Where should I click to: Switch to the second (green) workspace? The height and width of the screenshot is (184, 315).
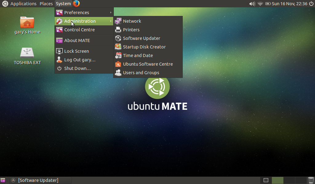277,180
